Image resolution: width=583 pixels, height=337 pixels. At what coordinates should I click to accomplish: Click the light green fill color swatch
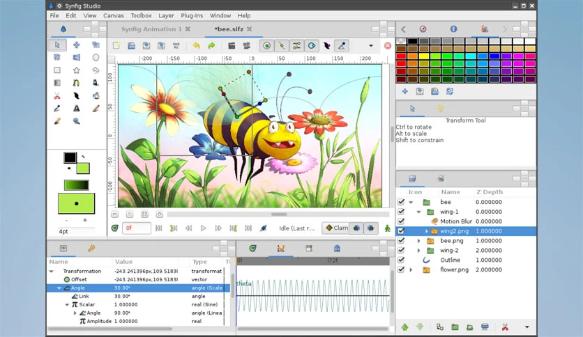click(x=83, y=168)
